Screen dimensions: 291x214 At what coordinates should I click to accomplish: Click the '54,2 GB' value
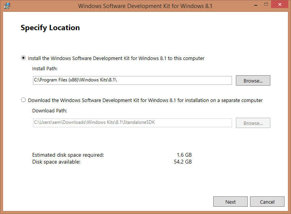183,162
